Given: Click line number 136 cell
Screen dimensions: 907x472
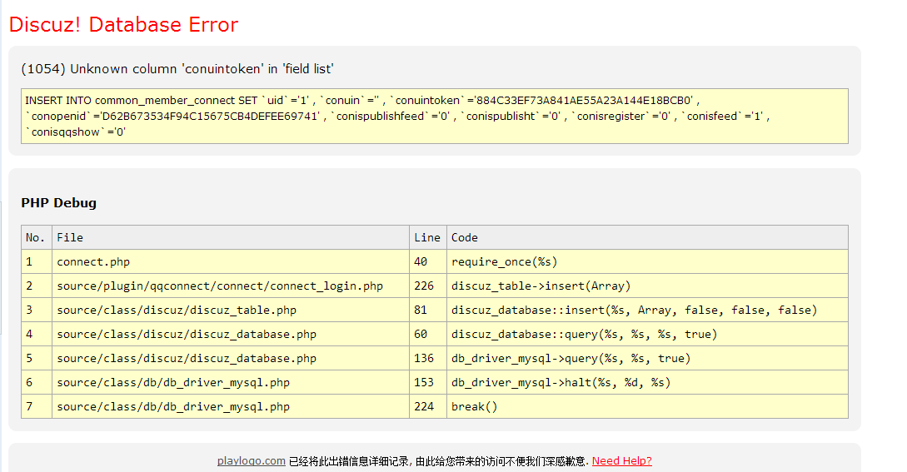Looking at the screenshot, I should [423, 358].
